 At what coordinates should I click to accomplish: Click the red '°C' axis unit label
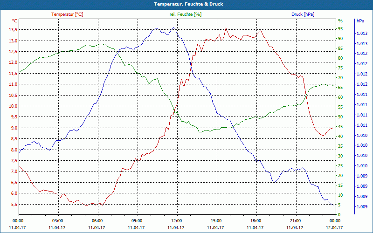[x=15, y=21]
